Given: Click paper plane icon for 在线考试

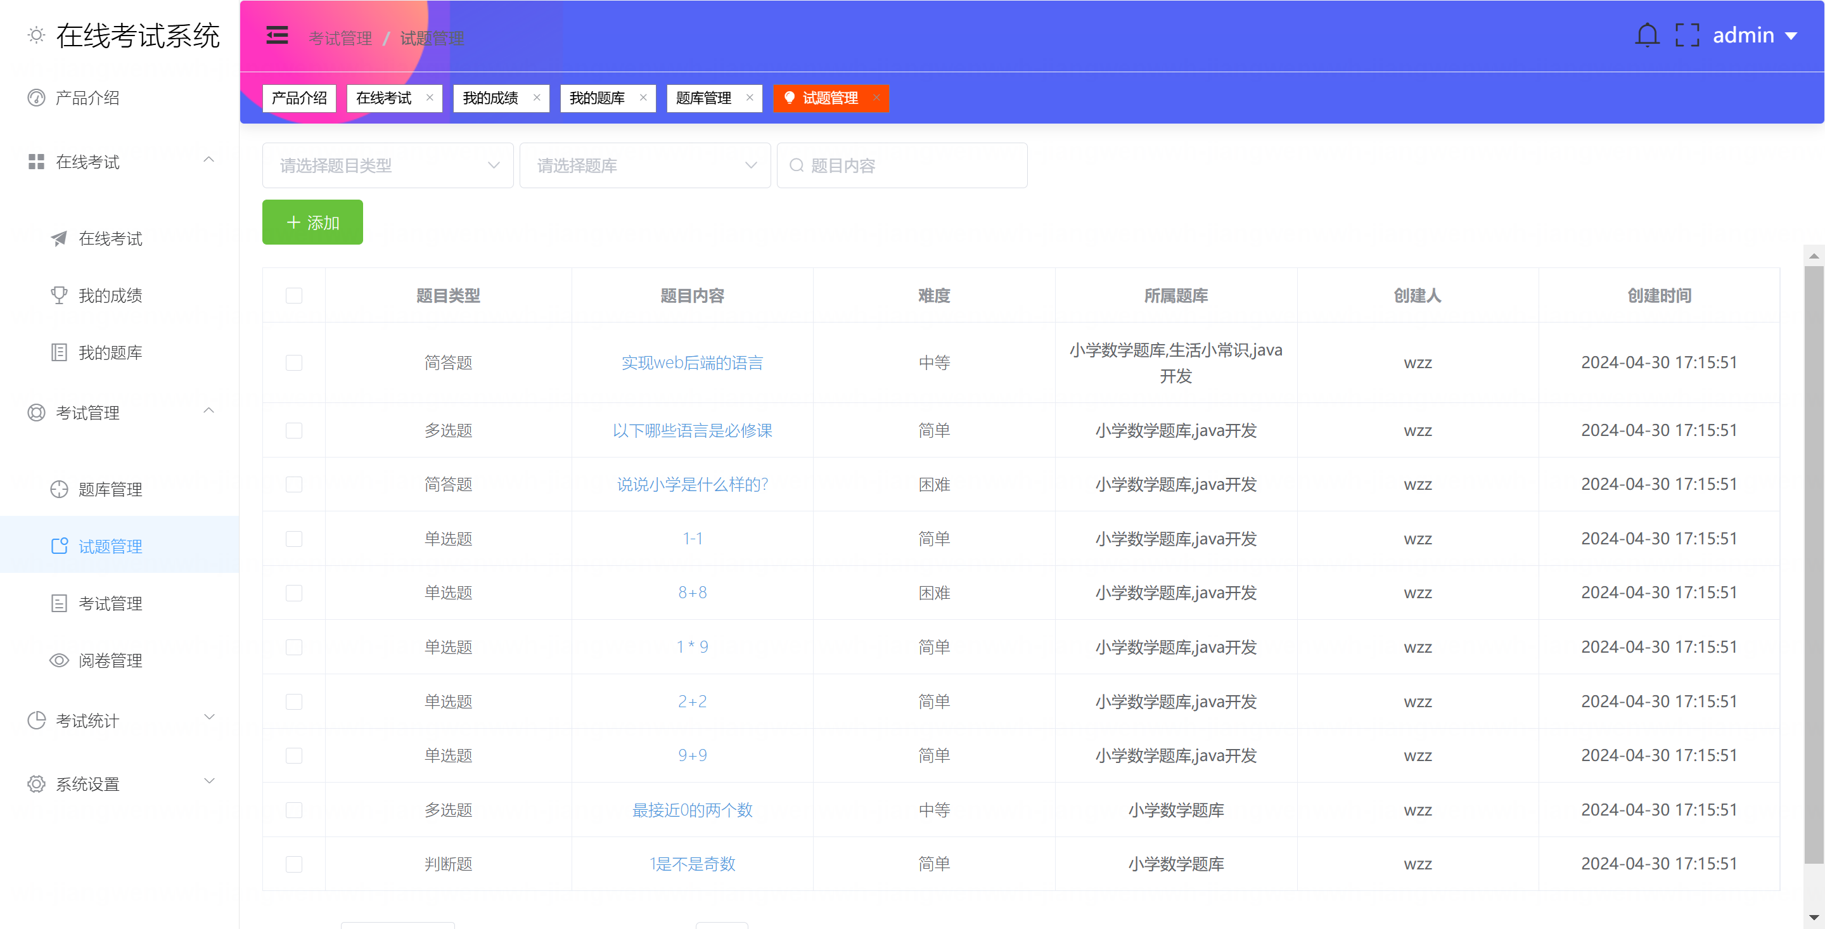Looking at the screenshot, I should click(59, 239).
